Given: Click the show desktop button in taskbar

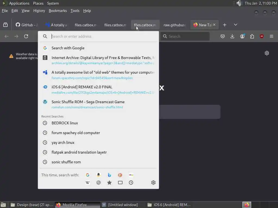Looking at the screenshot, I should [3, 205].
